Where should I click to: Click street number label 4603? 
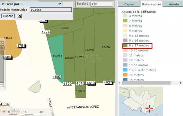[57, 77]
